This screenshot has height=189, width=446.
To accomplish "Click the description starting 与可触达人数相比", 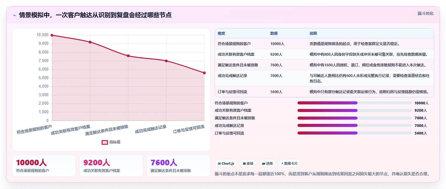I will pos(369,78).
